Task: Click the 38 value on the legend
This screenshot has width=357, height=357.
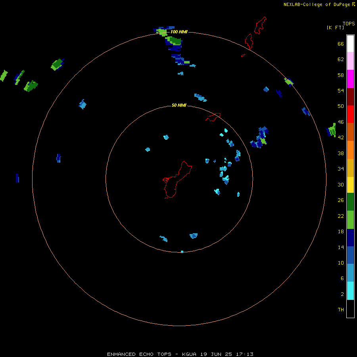Action: tap(341, 153)
